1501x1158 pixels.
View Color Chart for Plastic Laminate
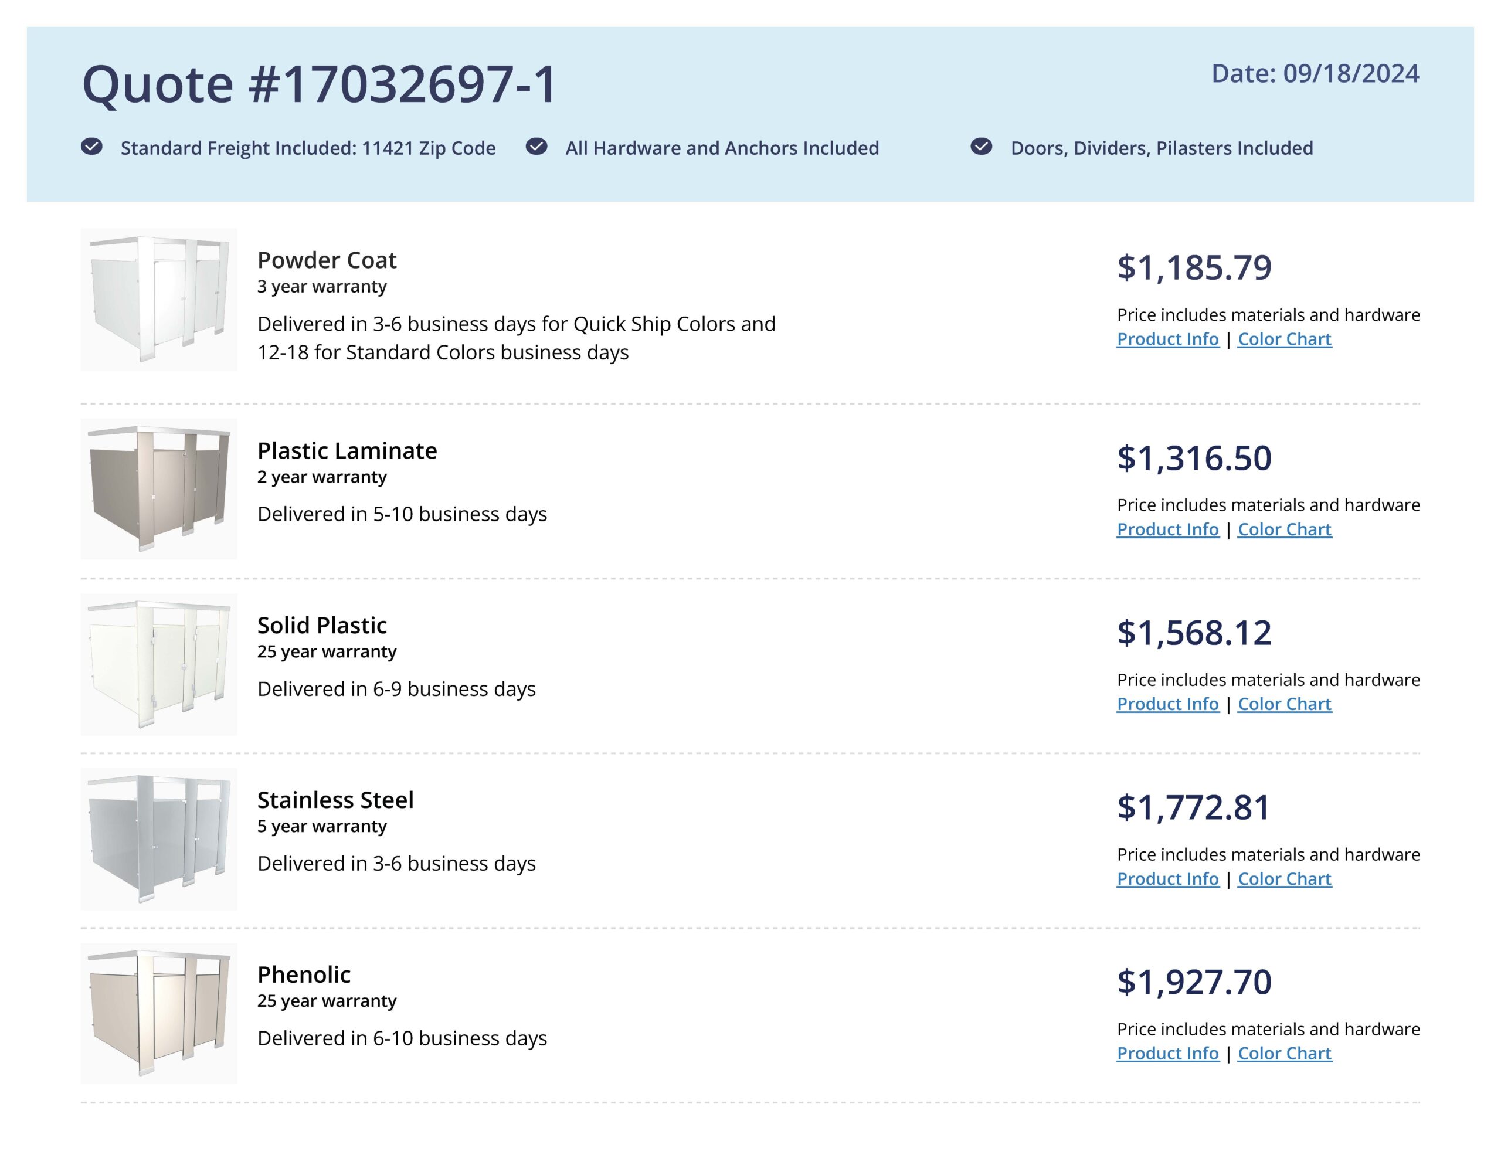[x=1284, y=530]
